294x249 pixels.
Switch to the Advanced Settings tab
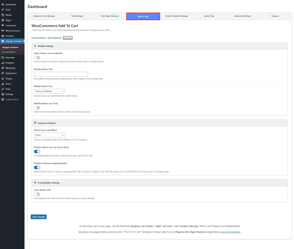[242, 16]
